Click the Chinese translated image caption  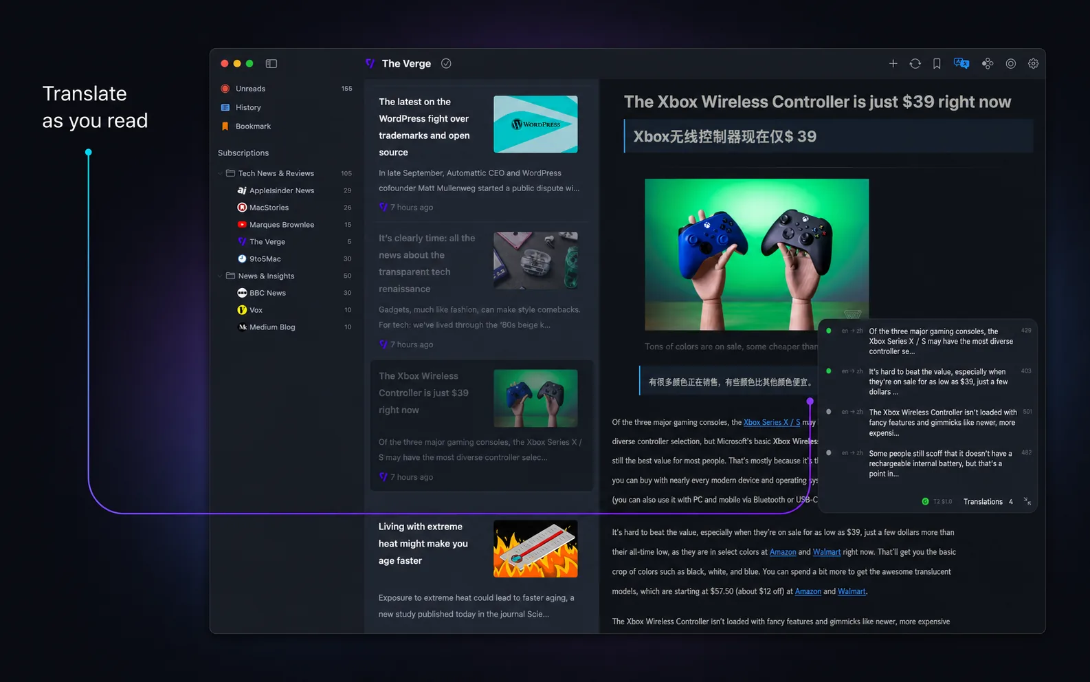[730, 382]
